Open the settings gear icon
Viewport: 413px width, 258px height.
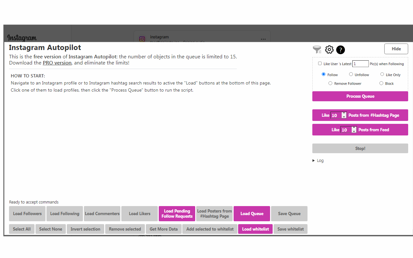click(329, 50)
